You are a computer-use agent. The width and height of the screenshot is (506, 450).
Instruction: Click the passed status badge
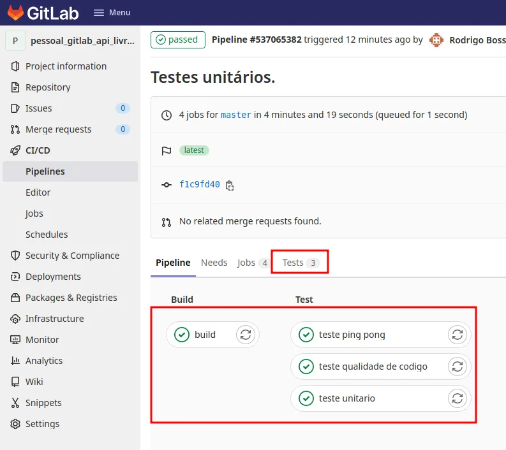tap(178, 40)
